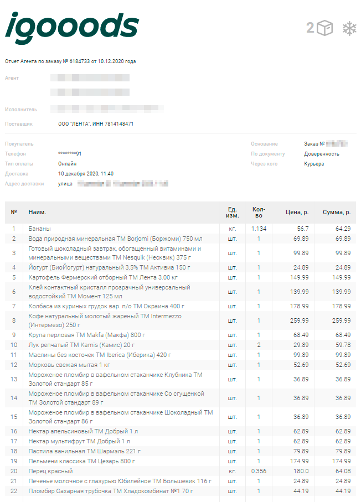Click the Пломбир Сахарная трубочка item
This screenshot has width=361, height=502.
click(111, 491)
